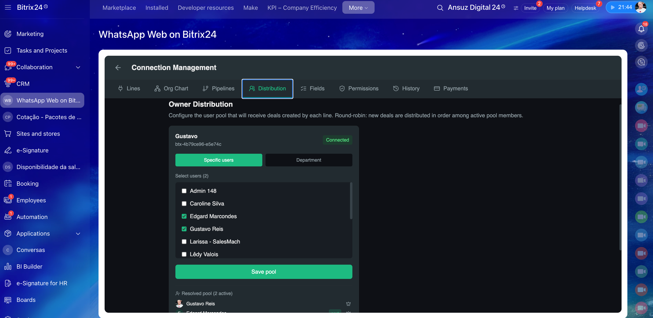Image resolution: width=653 pixels, height=318 pixels.
Task: Switch to the Lines tab
Action: tap(129, 88)
